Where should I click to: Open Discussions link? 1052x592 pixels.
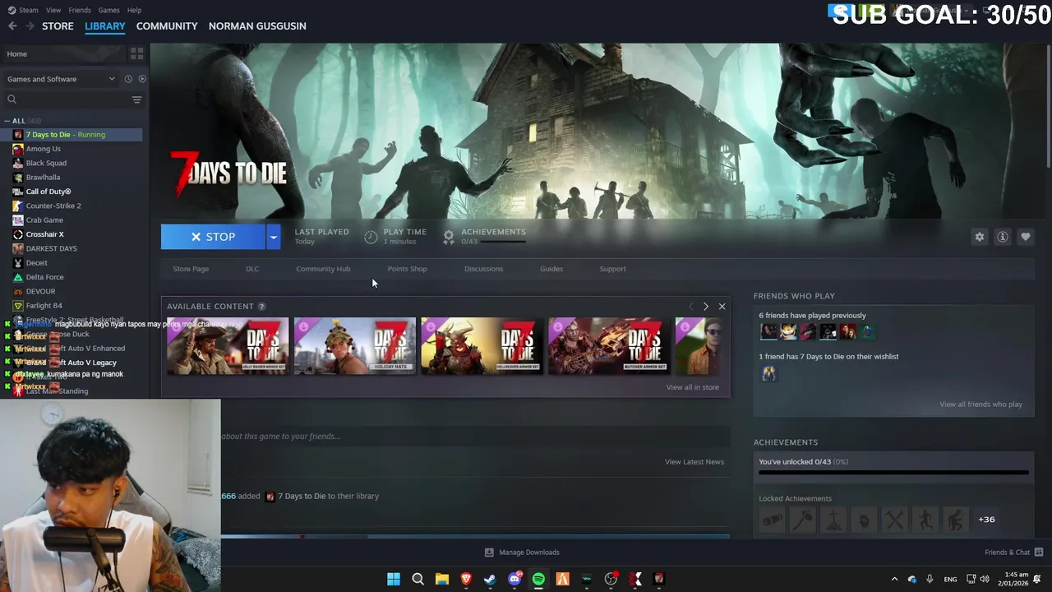(483, 269)
